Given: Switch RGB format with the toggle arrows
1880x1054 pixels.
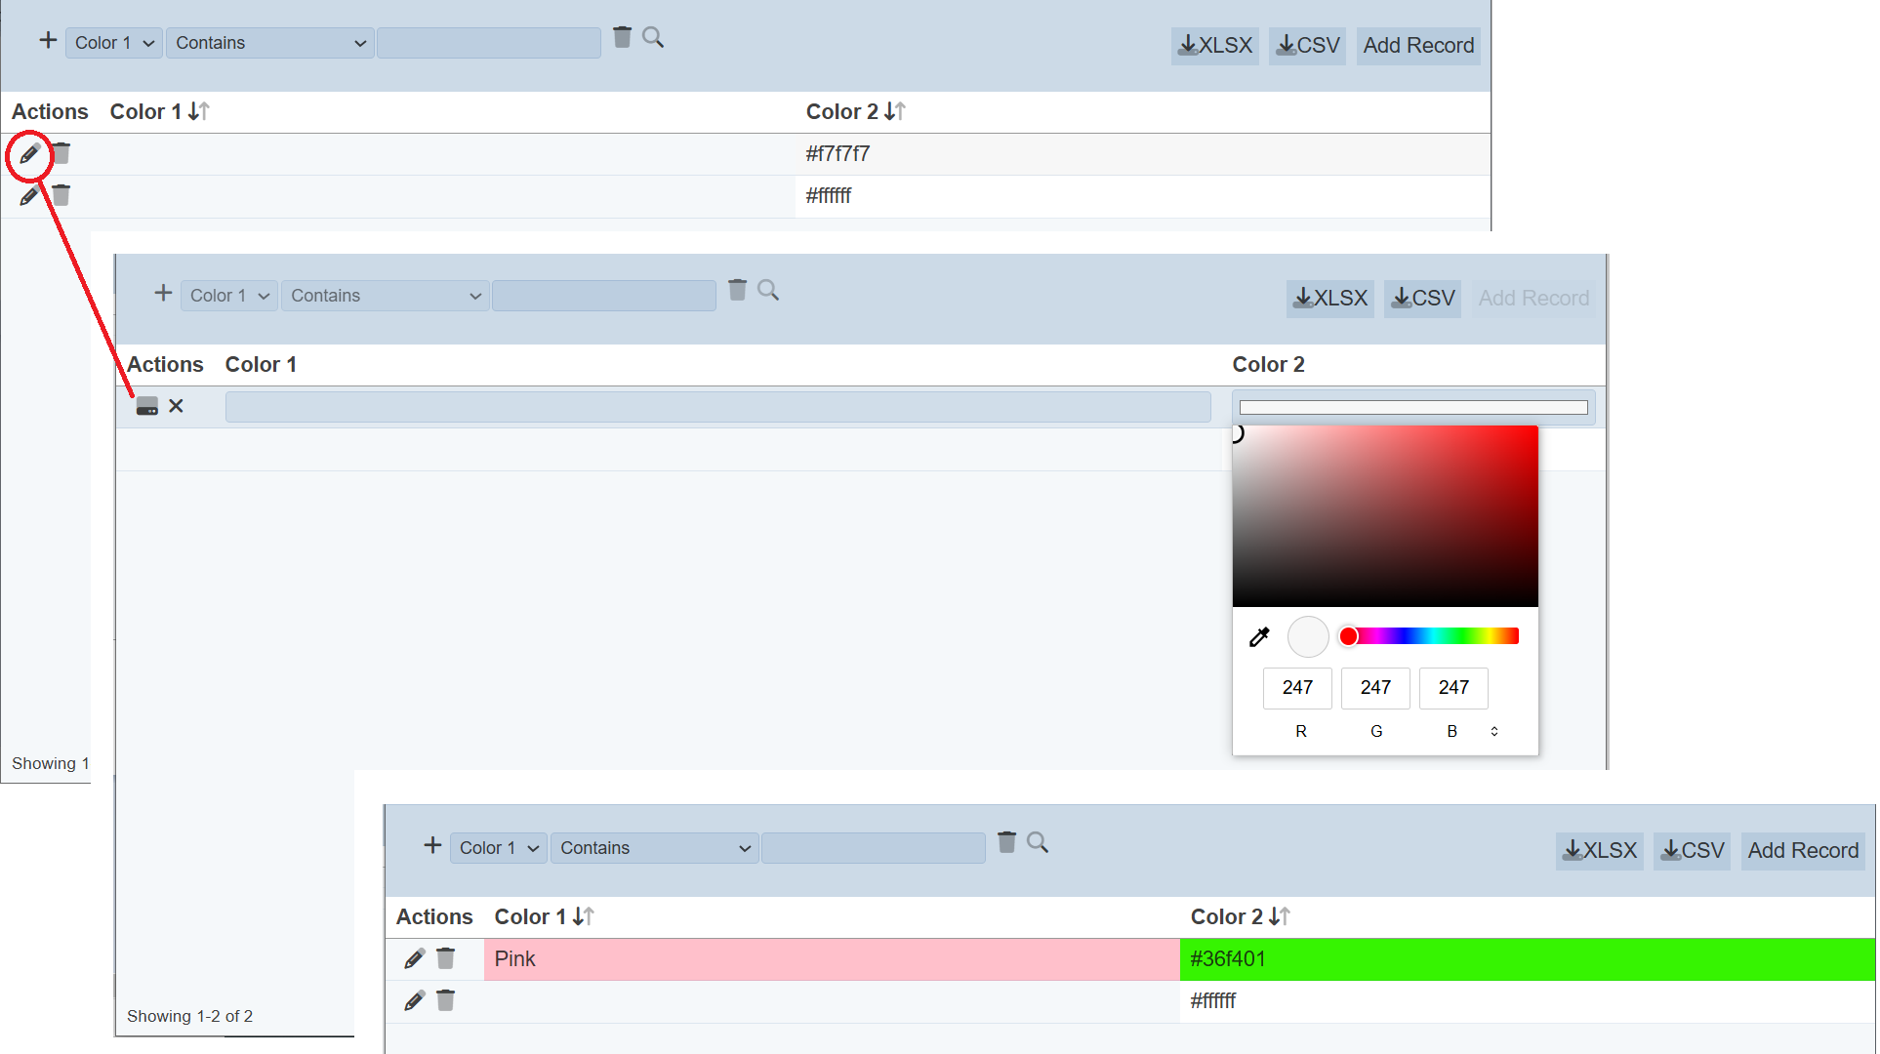Looking at the screenshot, I should (1493, 731).
